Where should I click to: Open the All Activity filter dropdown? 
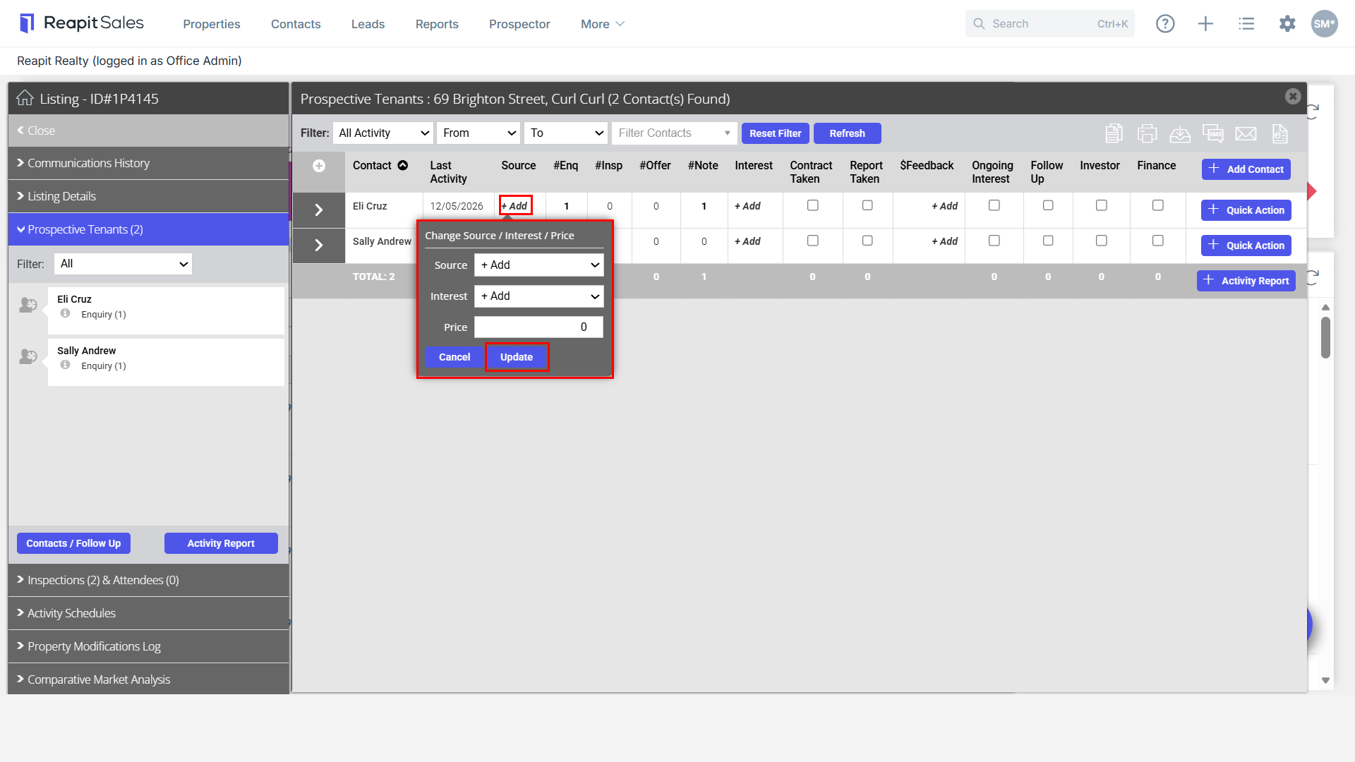tap(383, 133)
